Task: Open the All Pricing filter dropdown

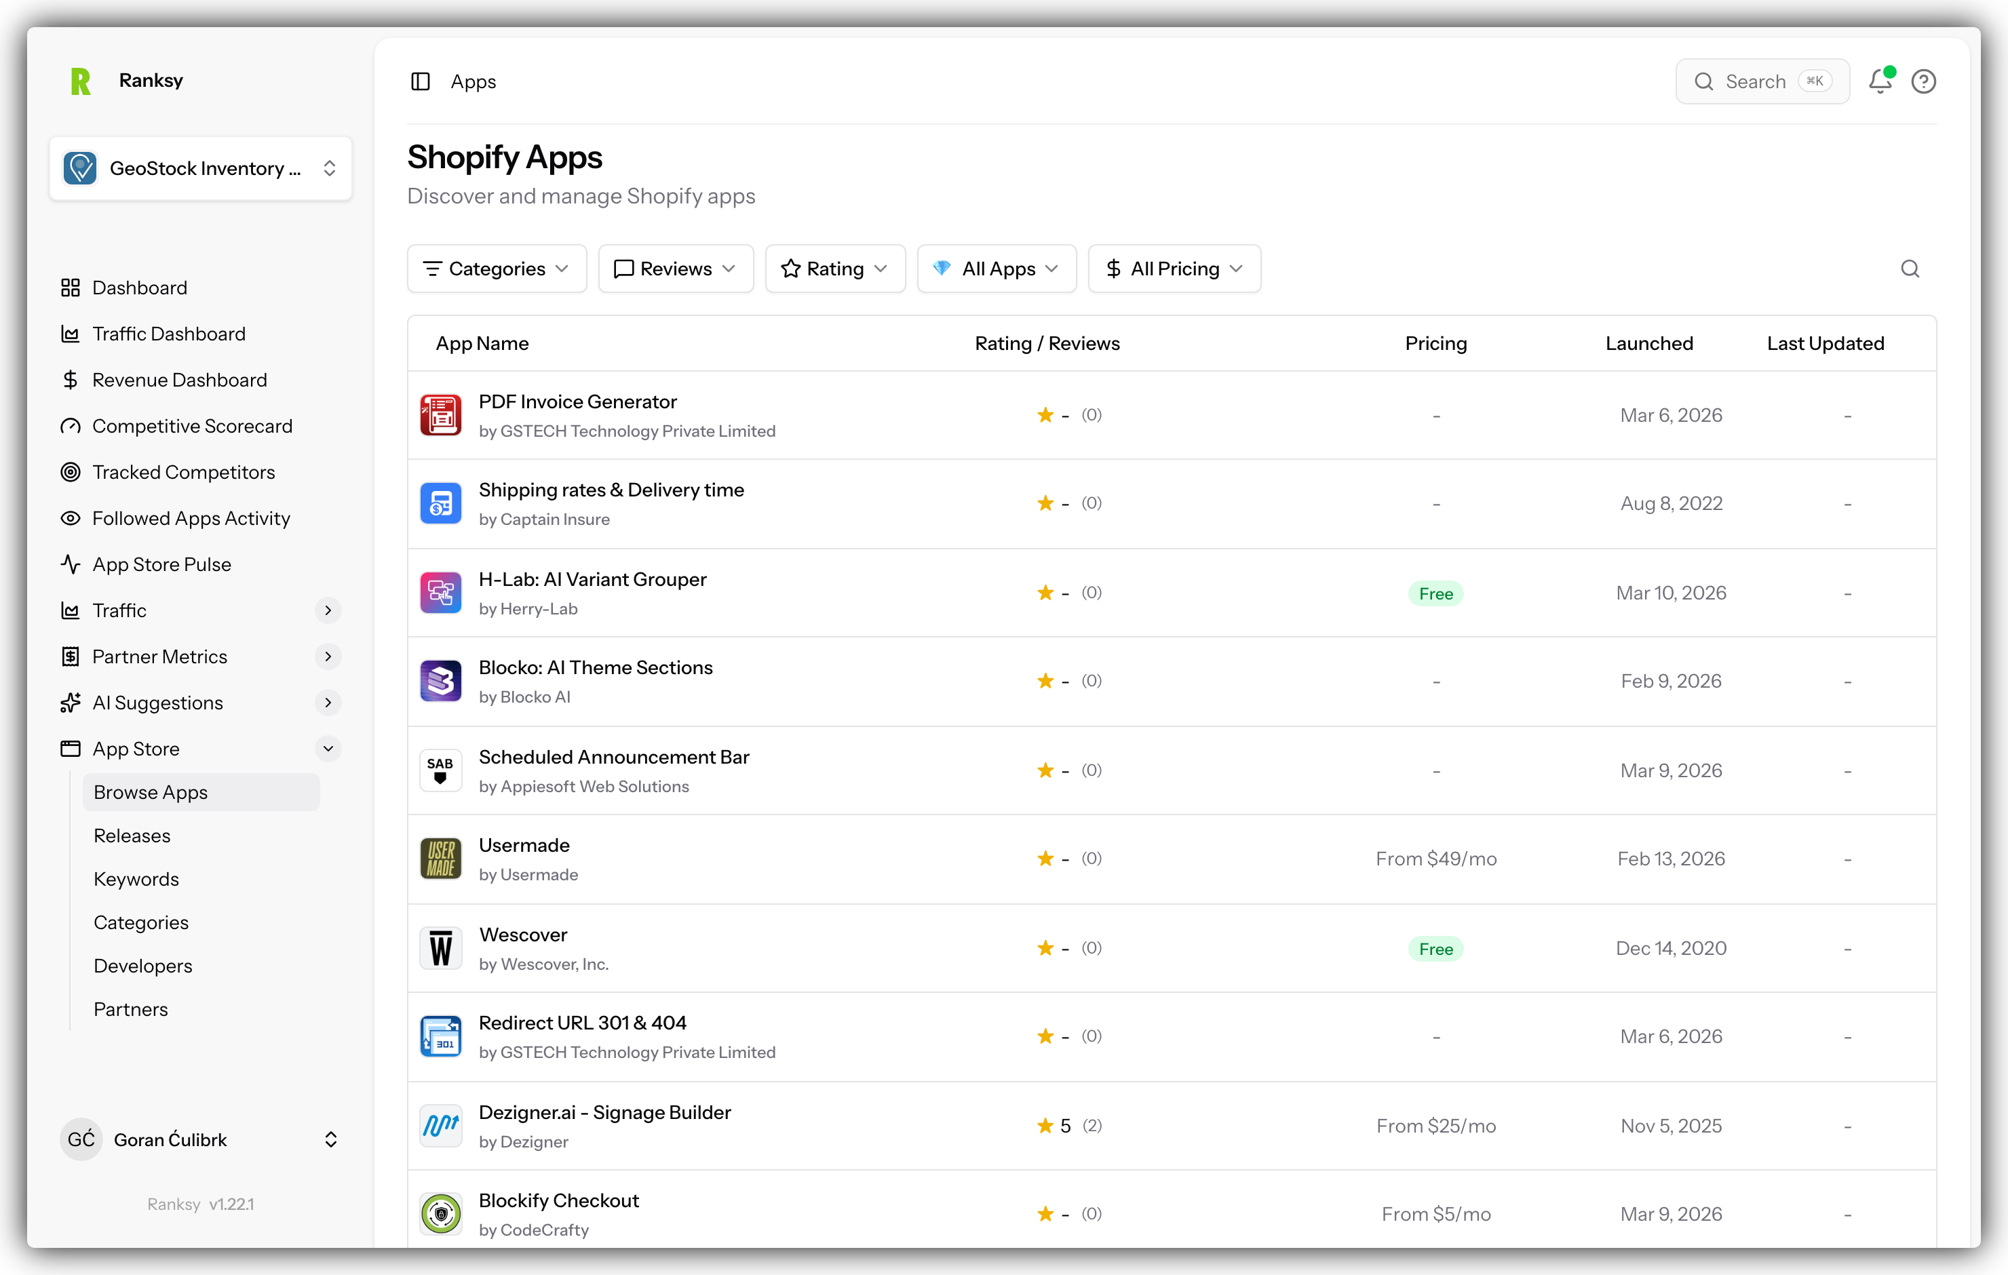Action: (x=1174, y=269)
